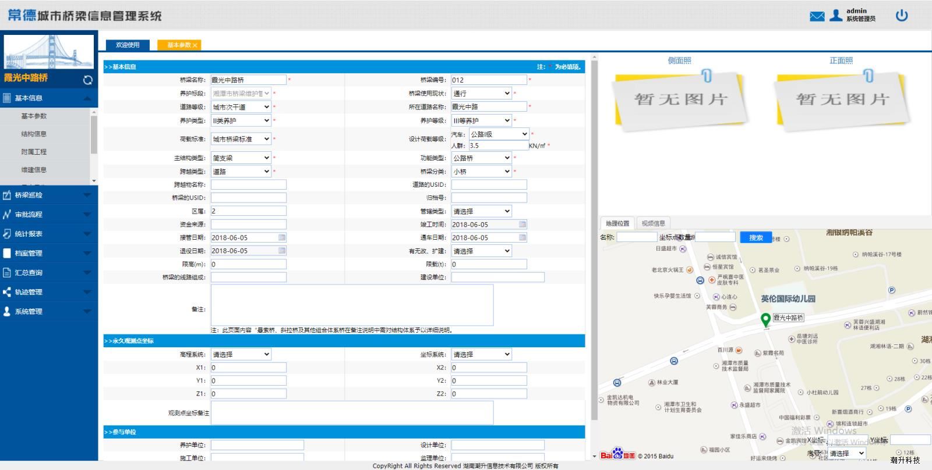
Task: Click the 汇总查询 sidebar icon
Action: (7, 273)
